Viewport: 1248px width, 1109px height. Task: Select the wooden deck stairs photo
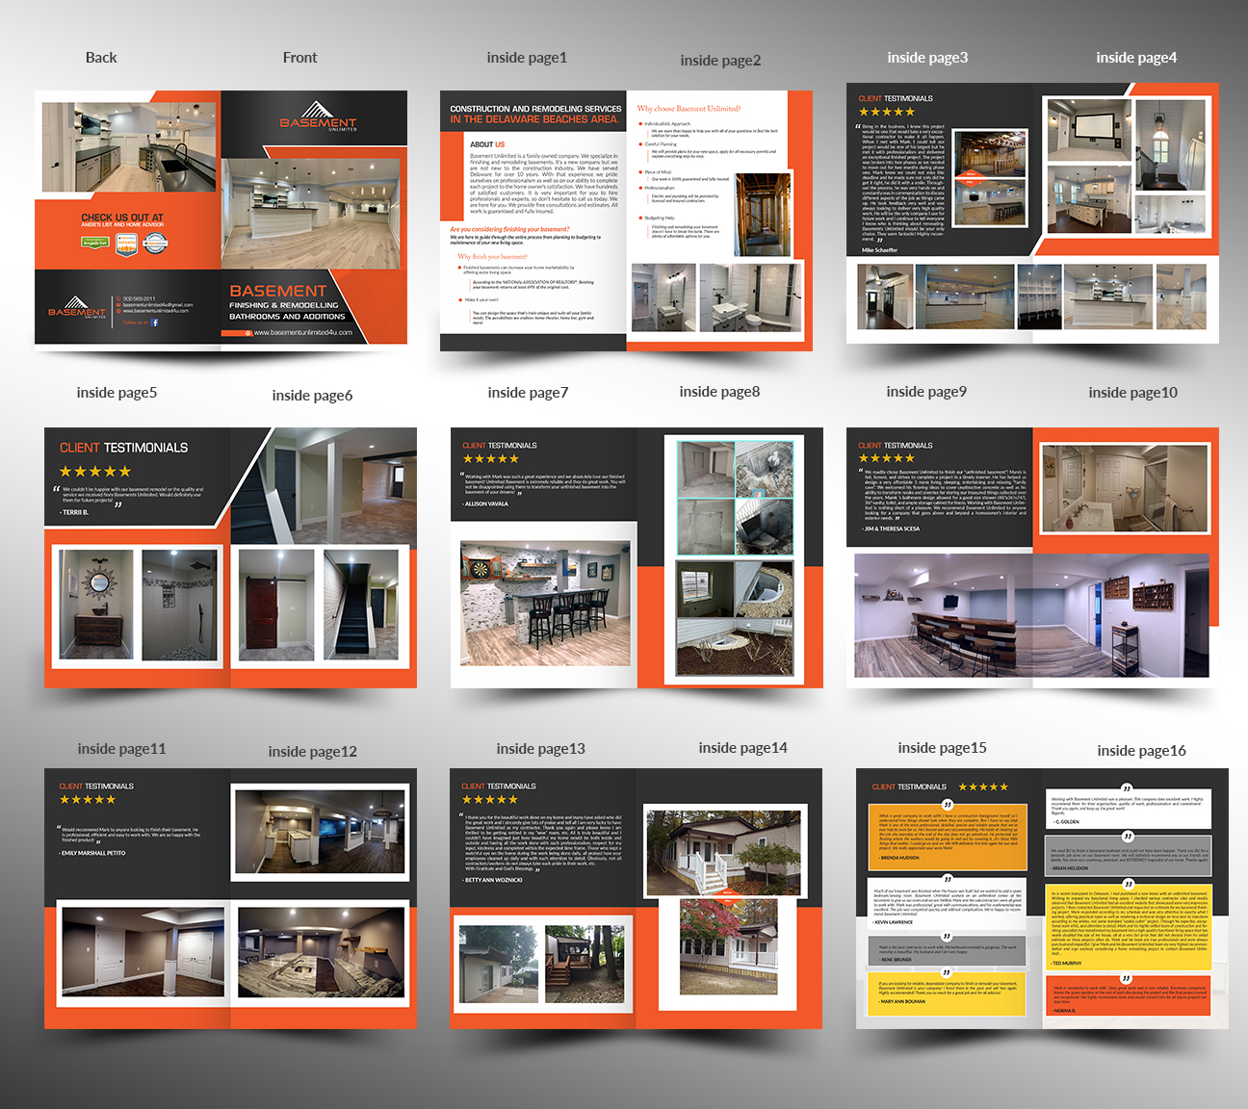(584, 965)
